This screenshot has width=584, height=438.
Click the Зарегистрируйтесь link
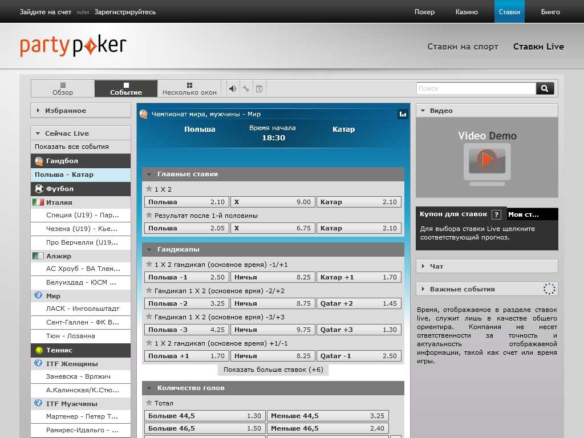(x=125, y=12)
